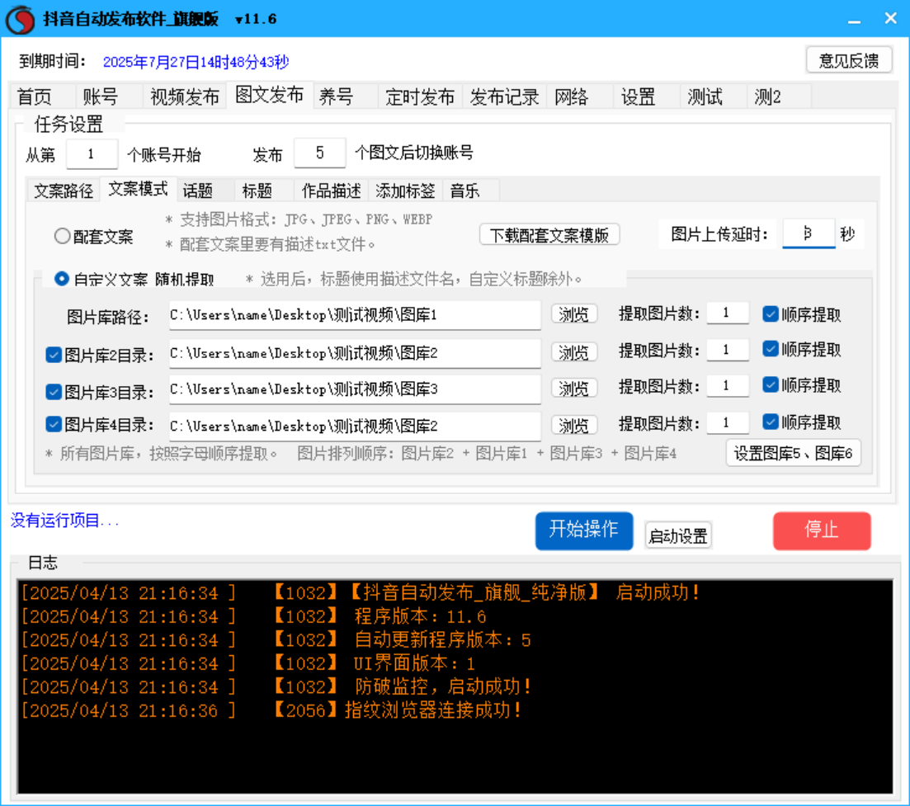Focus 提取图片数 field in 图片库2目录 row
910x806 pixels.
point(728,350)
